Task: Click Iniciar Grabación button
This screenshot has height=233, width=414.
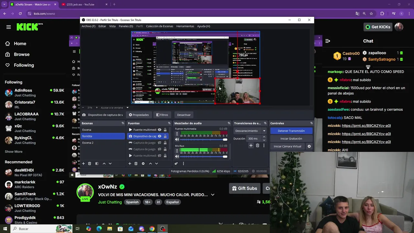Action: point(291,139)
